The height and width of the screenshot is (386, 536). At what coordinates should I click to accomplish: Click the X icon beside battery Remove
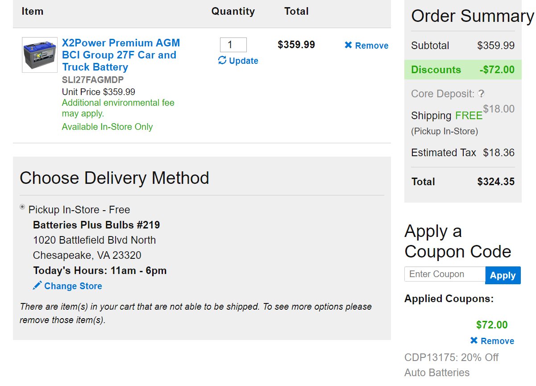[349, 46]
